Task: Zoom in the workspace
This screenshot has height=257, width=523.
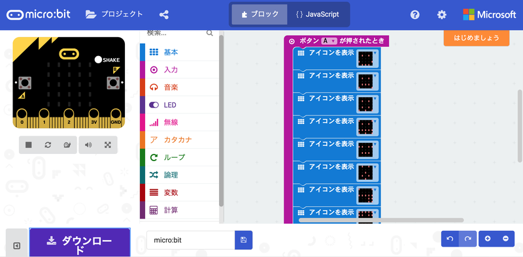Action: (x=488, y=239)
